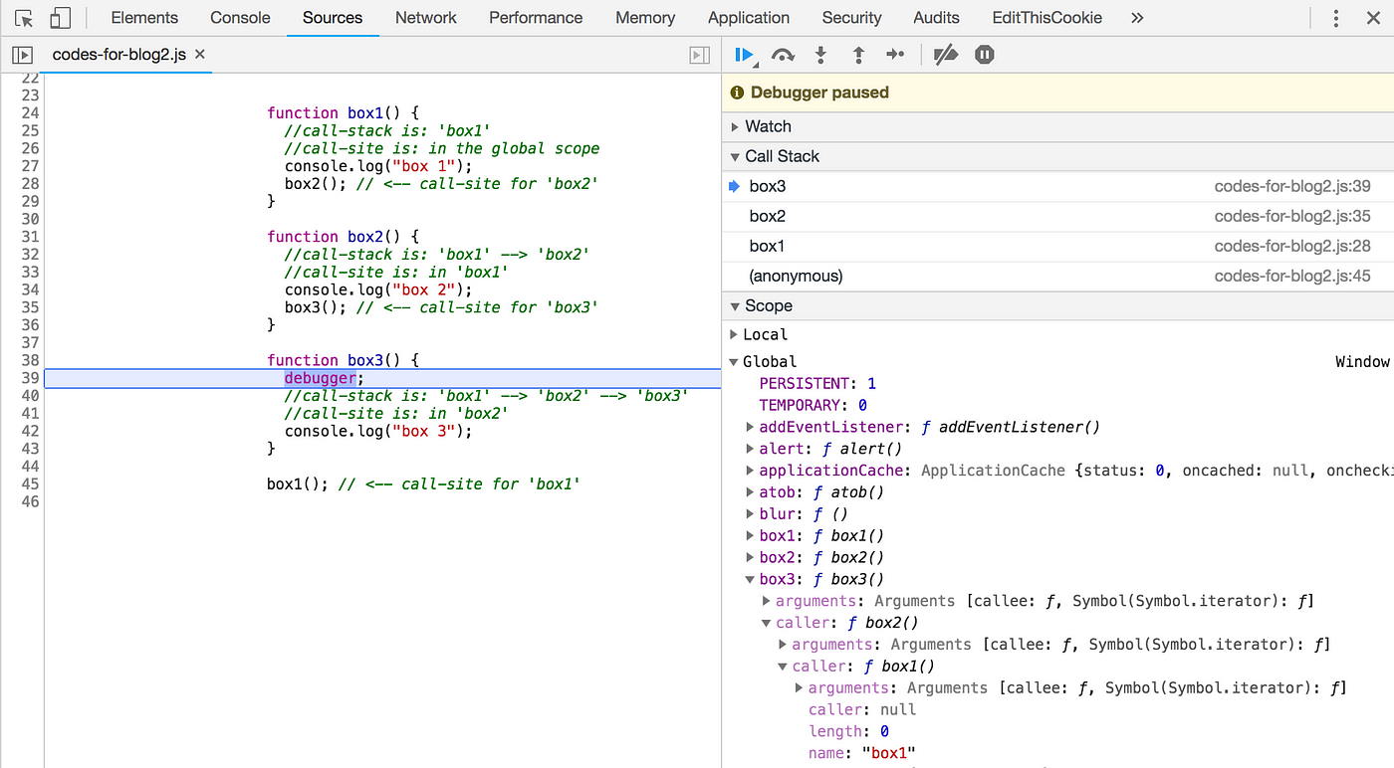Open codes-for-blog2.js:39 source link
This screenshot has height=768, width=1394.
pyautogui.click(x=1292, y=186)
